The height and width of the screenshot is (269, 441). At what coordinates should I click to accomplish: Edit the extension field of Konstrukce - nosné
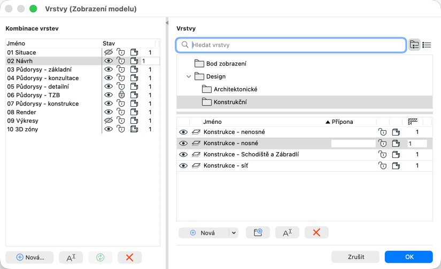(x=353, y=144)
